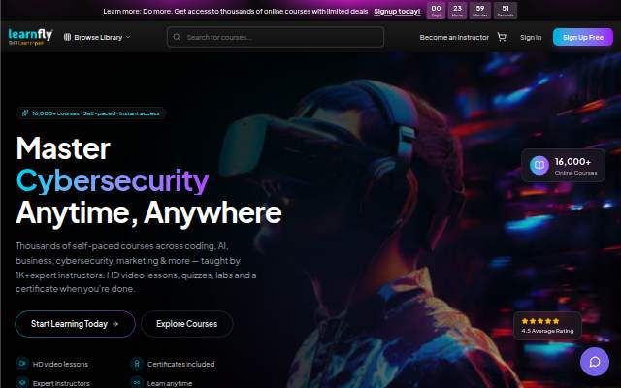Click the Anytime, Anywhere heading
621x388 pixels.
[148, 213]
